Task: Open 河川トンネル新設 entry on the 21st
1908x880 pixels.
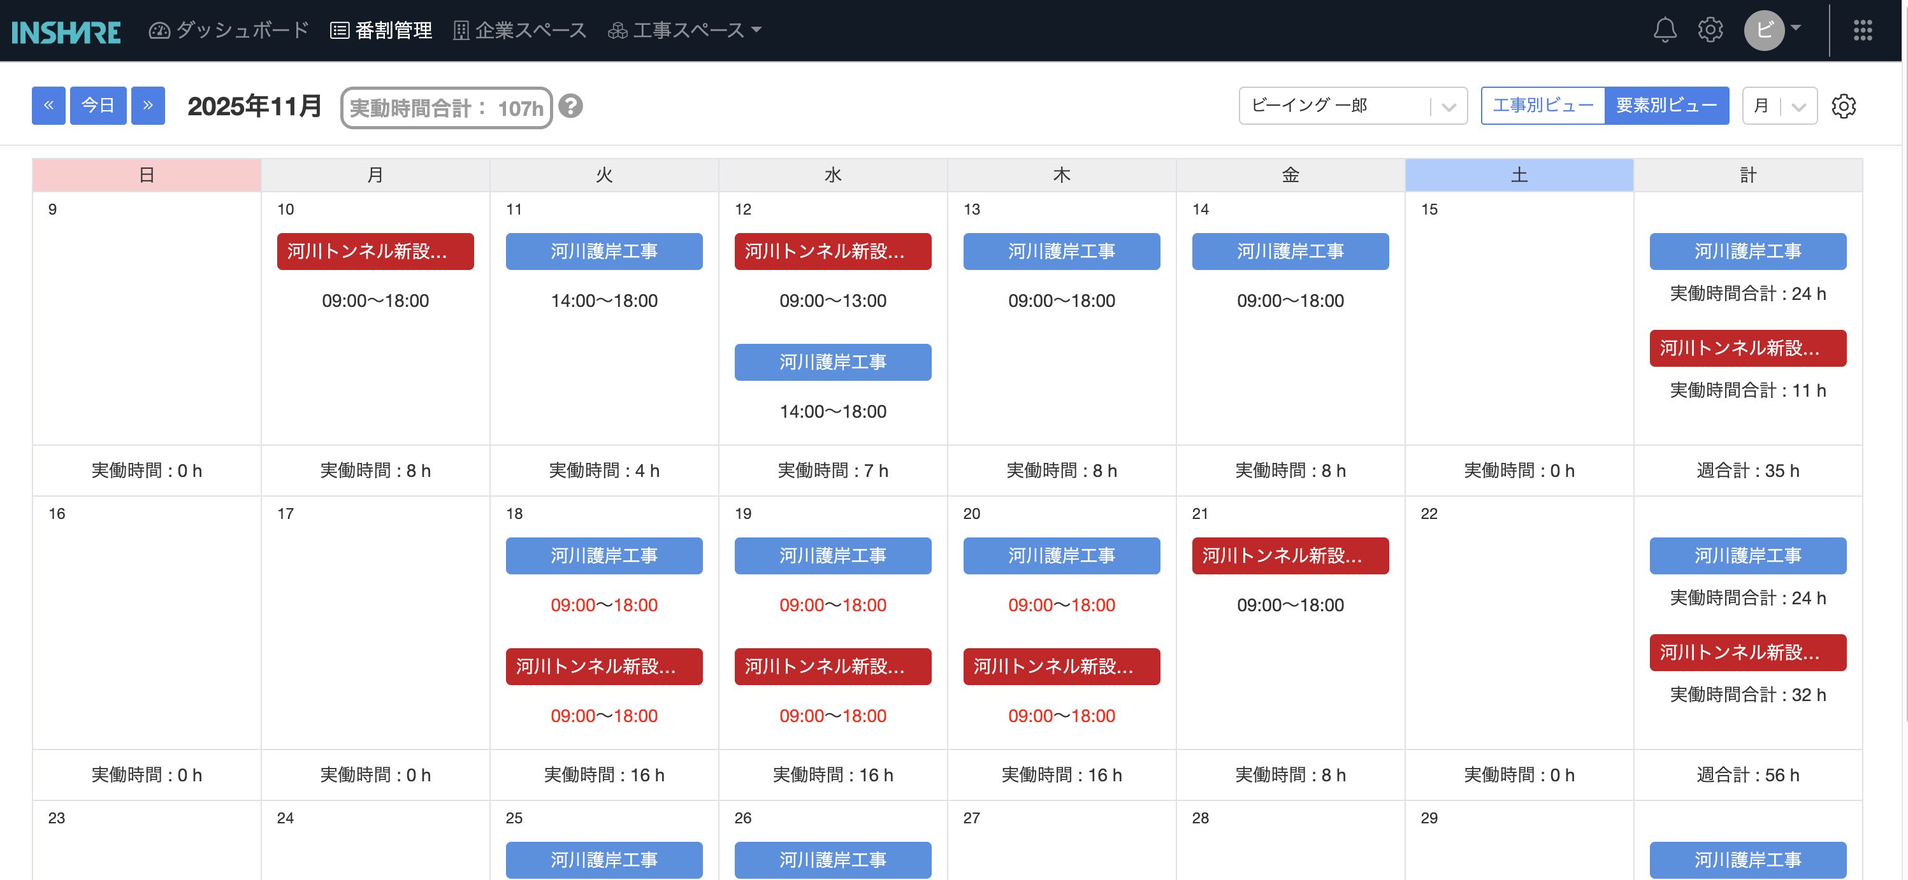Action: coord(1291,556)
